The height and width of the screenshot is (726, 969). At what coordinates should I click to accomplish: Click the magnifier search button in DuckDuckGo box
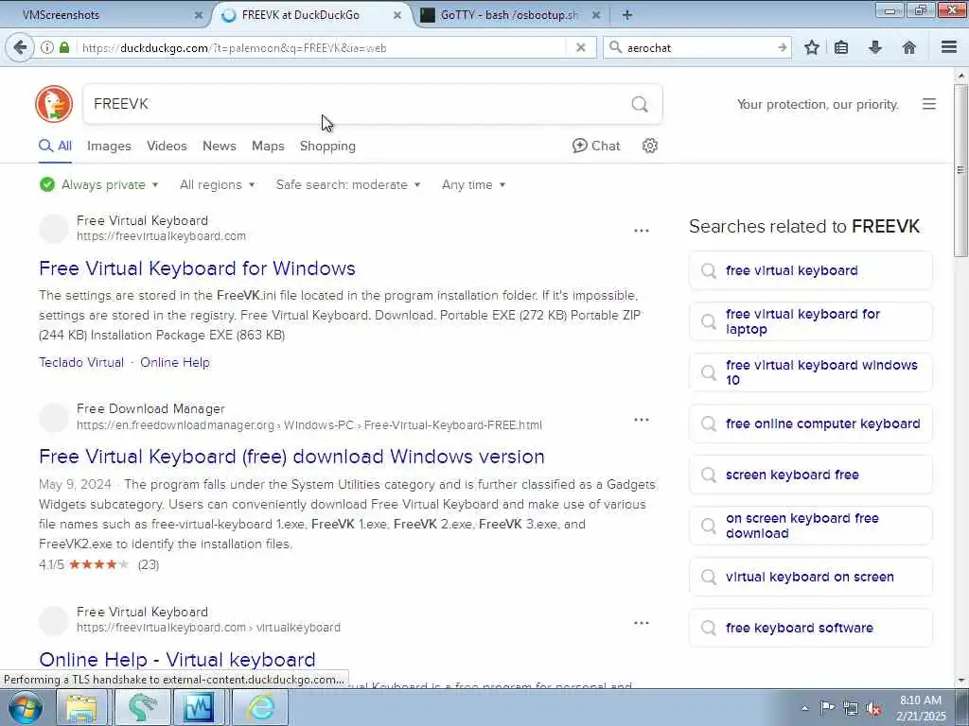[640, 104]
